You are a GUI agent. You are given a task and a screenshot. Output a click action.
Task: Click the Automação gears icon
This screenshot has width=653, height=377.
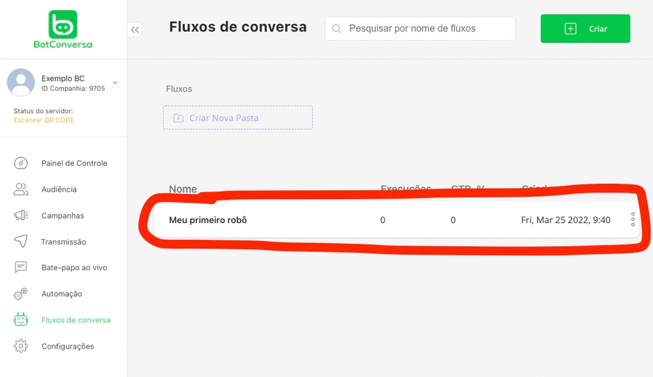click(x=21, y=293)
